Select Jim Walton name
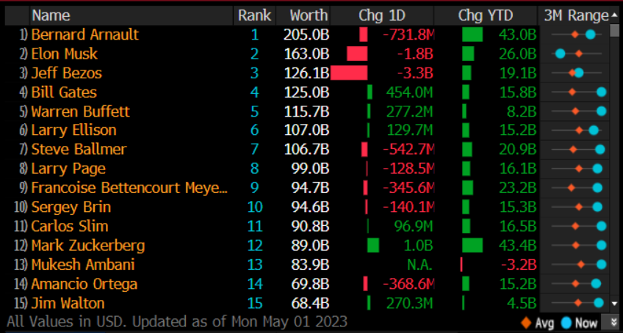Image resolution: width=623 pixels, height=333 pixels. point(68,303)
